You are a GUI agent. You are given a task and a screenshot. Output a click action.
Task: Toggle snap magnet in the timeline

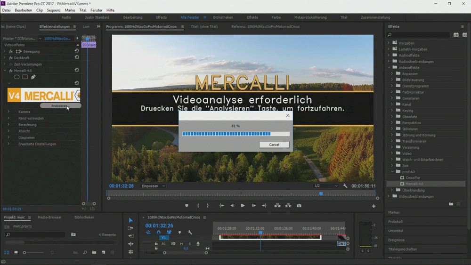(159, 233)
